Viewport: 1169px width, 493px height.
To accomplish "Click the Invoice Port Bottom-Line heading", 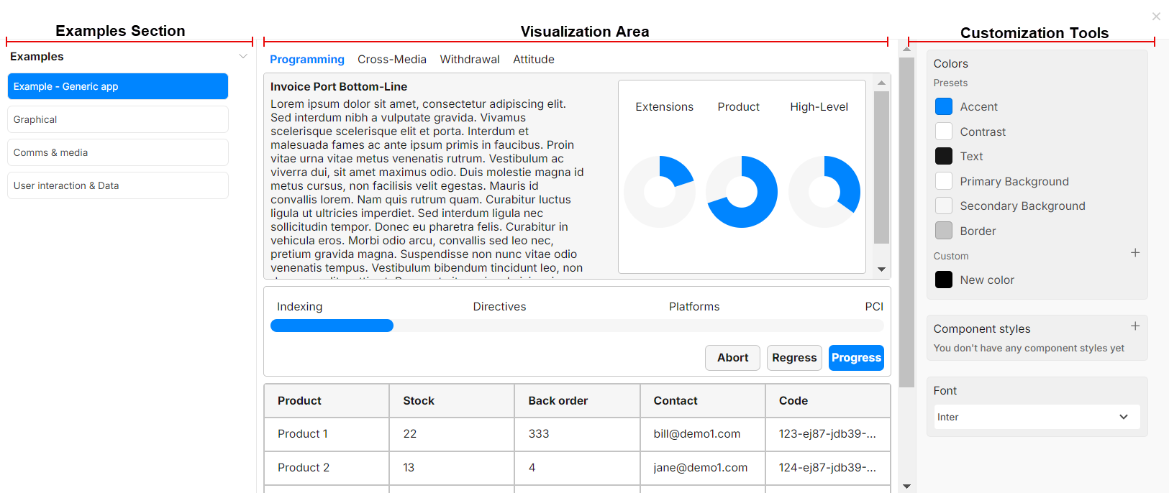I will (339, 87).
